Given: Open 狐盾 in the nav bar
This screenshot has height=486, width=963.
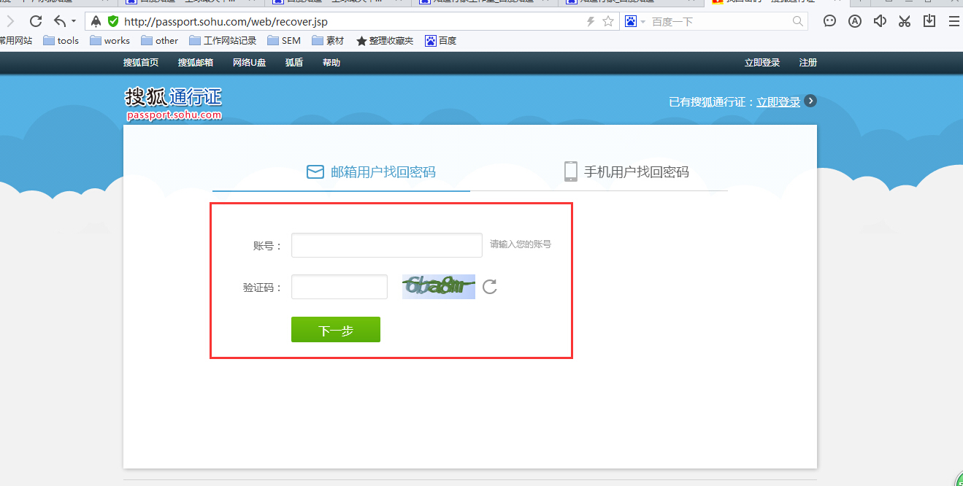Looking at the screenshot, I should [294, 63].
